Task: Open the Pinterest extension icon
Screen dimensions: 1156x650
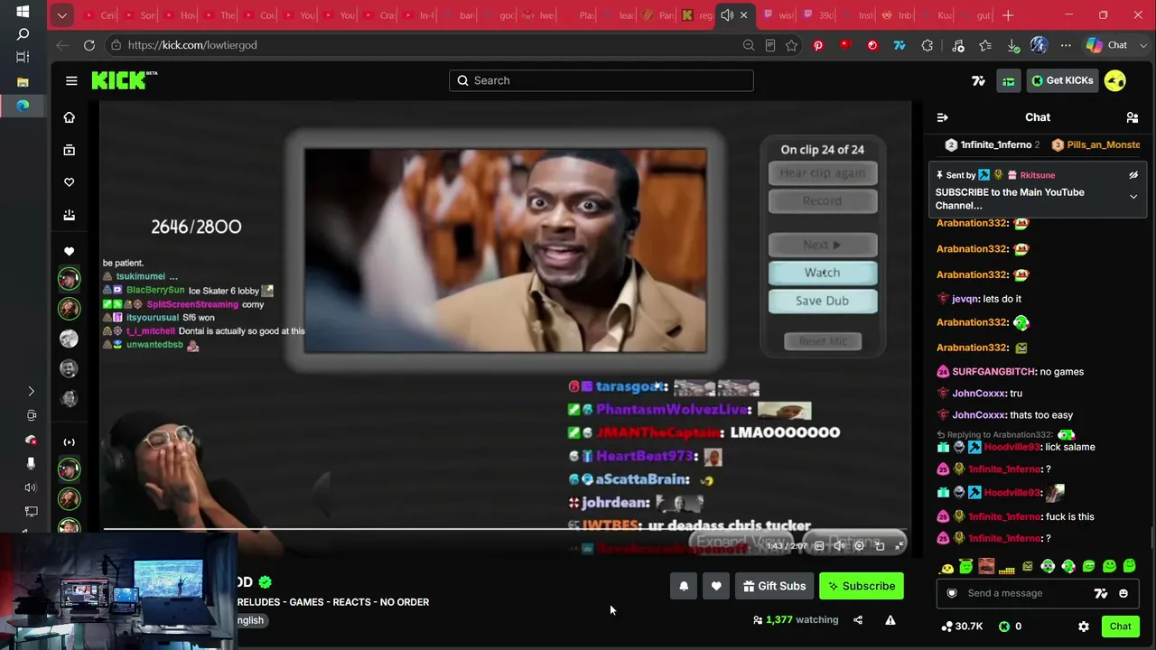Action: click(818, 45)
